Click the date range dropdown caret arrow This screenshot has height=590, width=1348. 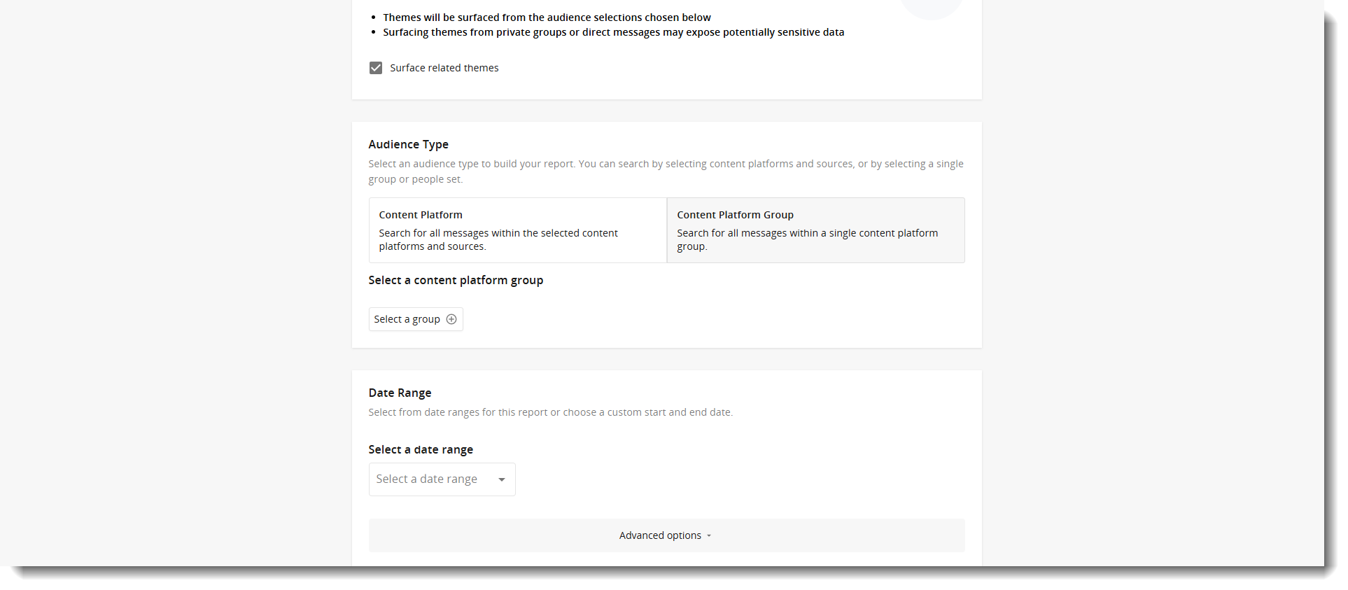click(501, 479)
